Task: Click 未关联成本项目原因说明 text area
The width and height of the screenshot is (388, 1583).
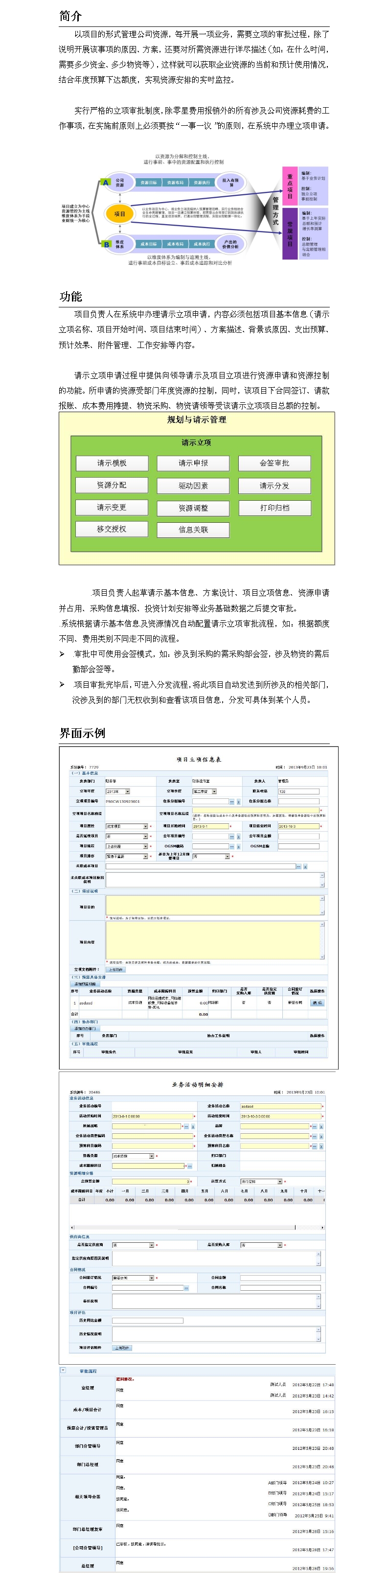Action: coord(215,880)
